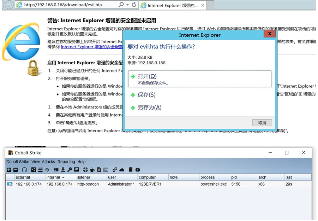The image size is (318, 221).
Task: Maximize the Cobalt Strike window
Action: point(287,152)
